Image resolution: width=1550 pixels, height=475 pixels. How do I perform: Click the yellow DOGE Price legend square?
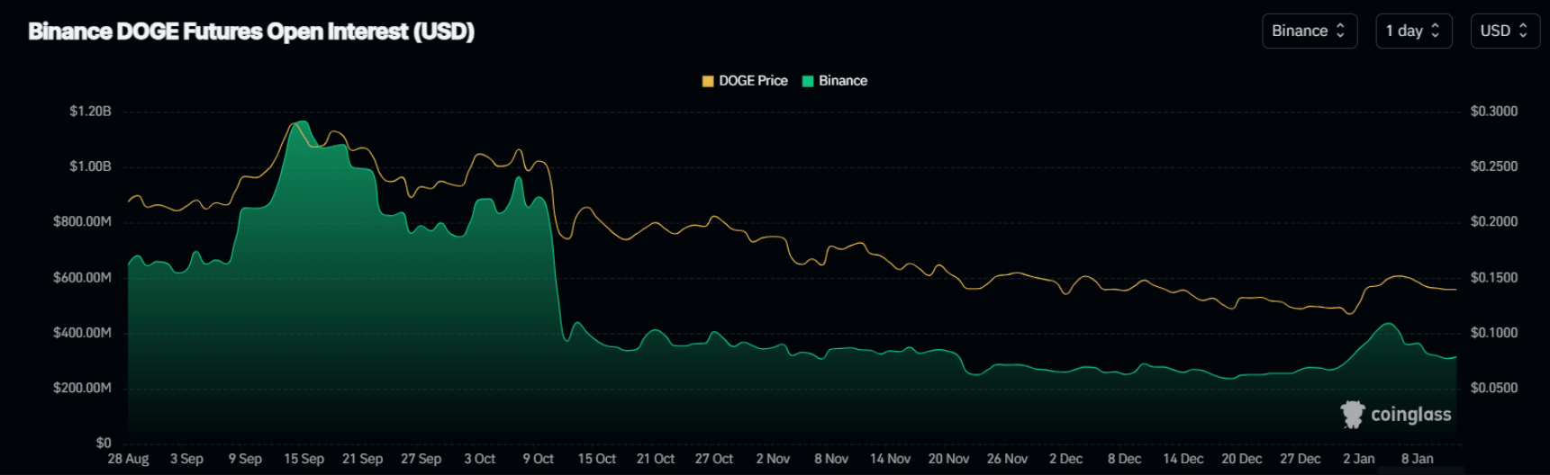(x=708, y=81)
